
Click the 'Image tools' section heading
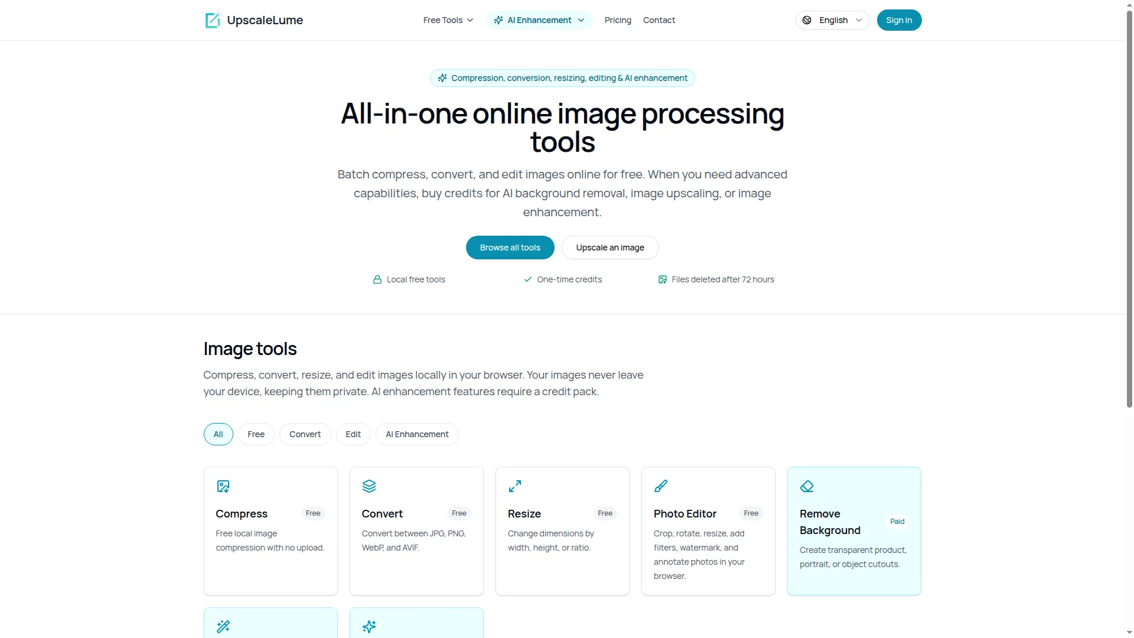coord(250,349)
